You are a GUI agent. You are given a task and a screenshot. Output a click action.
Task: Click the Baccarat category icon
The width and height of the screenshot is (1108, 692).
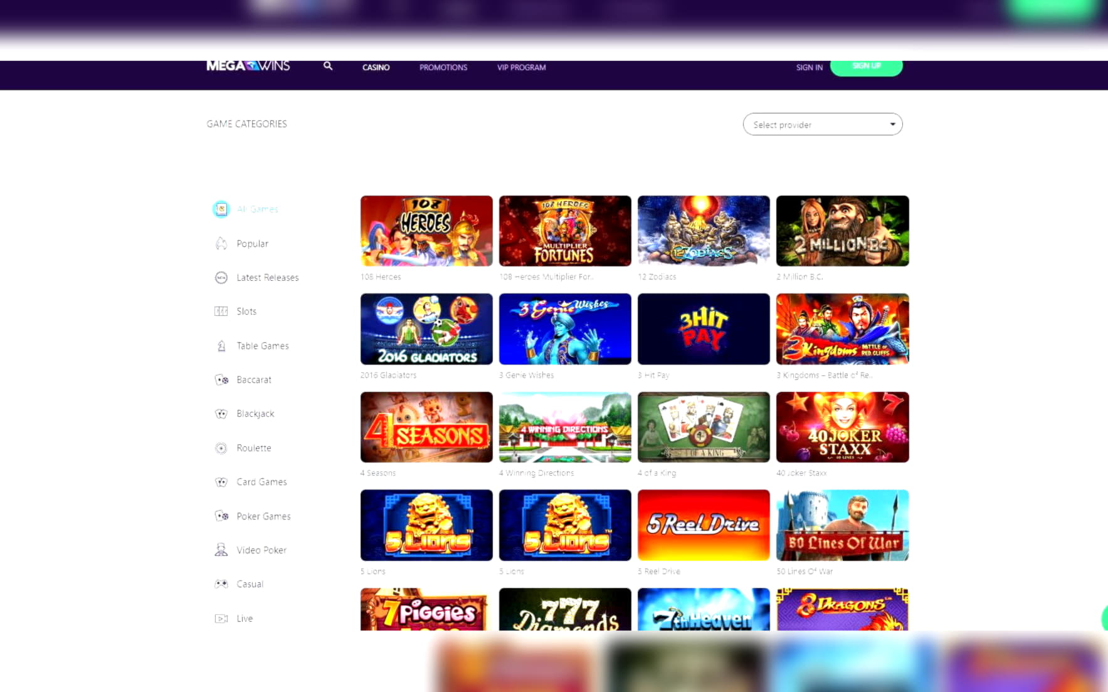tap(221, 380)
